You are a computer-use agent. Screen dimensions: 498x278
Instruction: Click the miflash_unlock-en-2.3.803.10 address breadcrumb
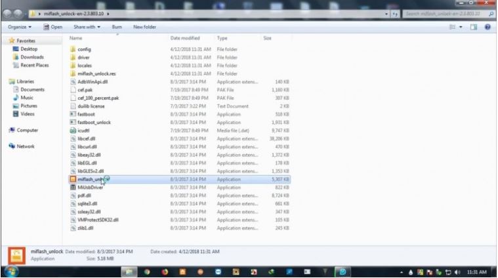pyautogui.click(x=73, y=14)
